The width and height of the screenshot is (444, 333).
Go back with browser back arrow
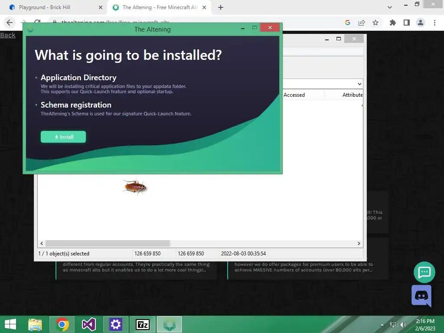[x=10, y=23]
